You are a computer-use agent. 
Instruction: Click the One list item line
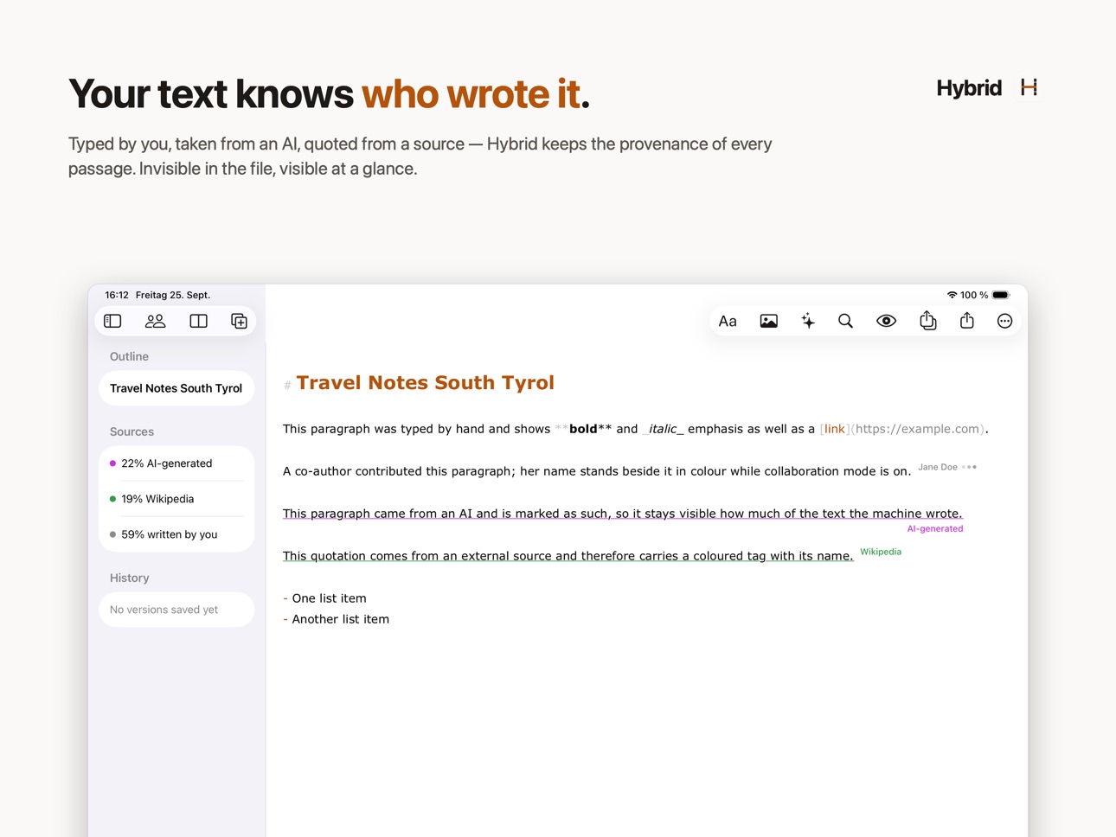point(324,598)
